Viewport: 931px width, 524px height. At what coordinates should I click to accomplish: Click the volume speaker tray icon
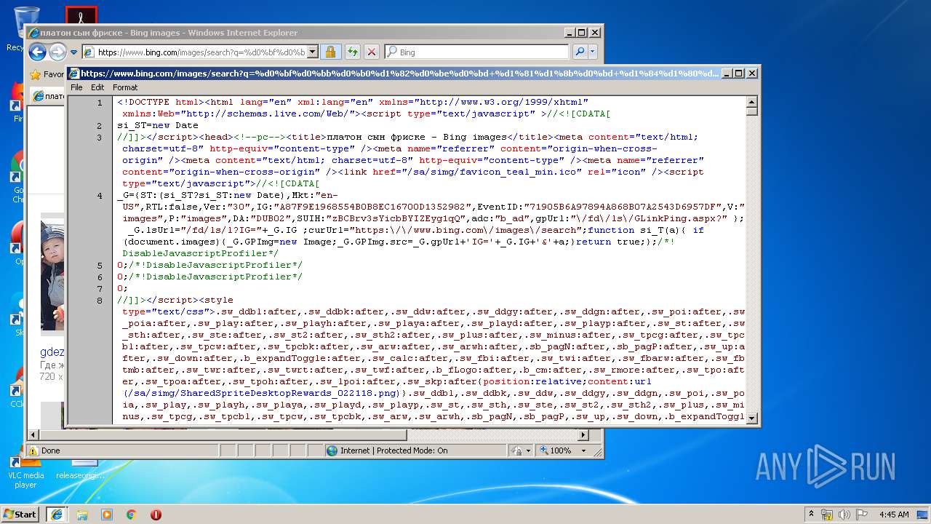click(844, 514)
